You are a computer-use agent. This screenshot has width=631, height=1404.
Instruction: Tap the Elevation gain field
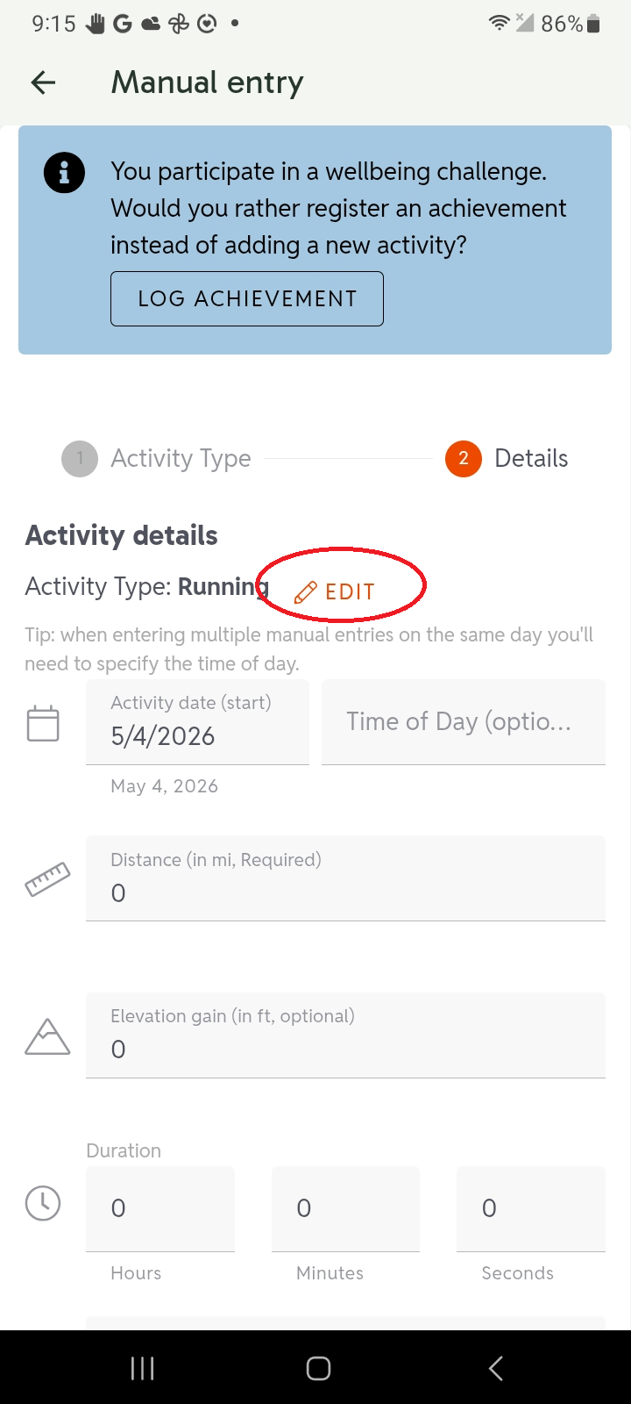click(345, 1035)
